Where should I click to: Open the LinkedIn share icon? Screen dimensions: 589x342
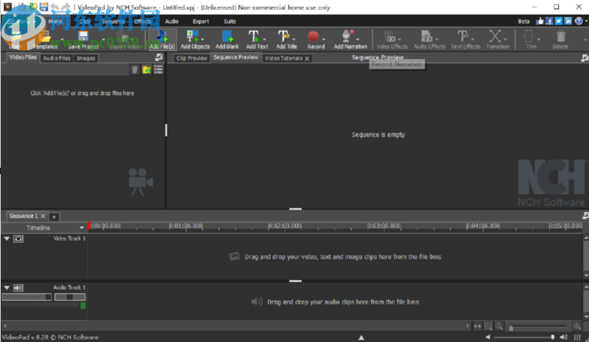point(568,21)
